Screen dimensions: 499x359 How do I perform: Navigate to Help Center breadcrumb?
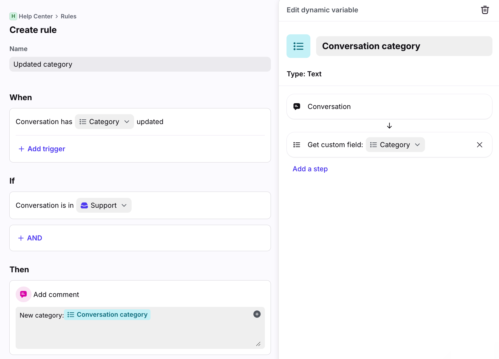[x=36, y=16]
